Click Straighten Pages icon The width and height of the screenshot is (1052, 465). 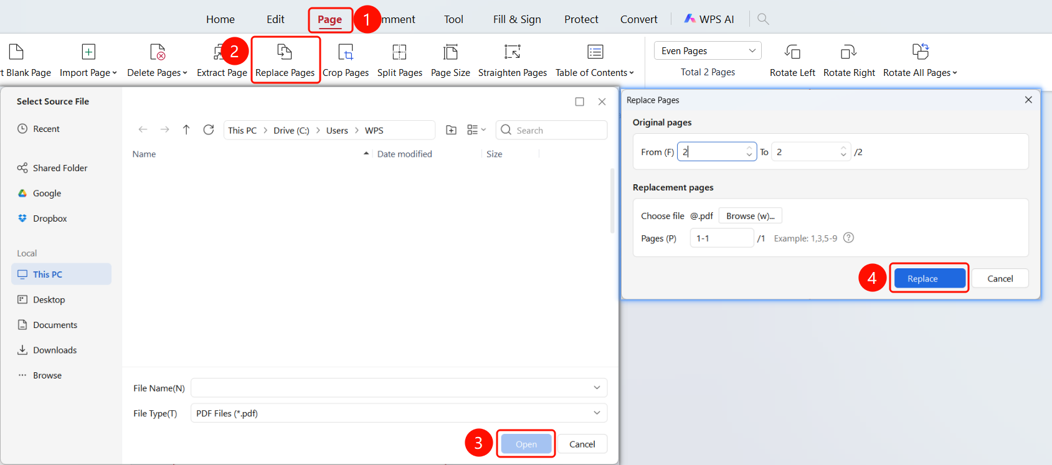click(513, 52)
